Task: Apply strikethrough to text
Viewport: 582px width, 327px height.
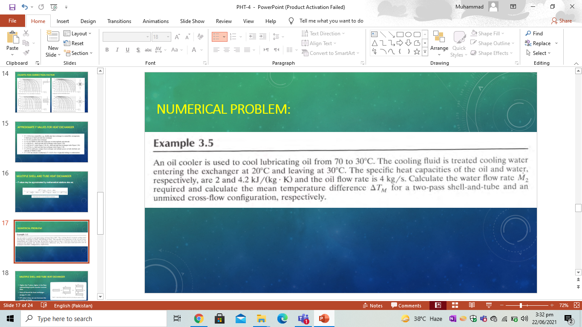Action: click(148, 50)
